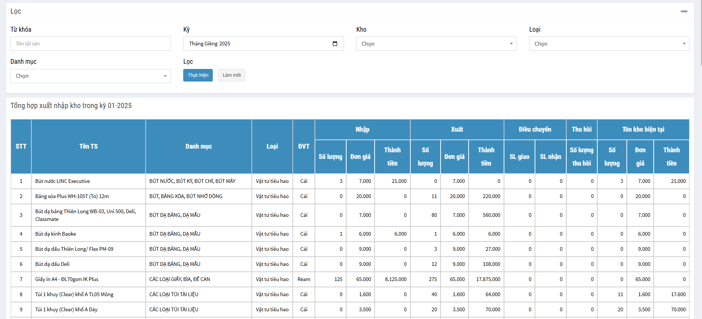702x319 pixels.
Task: Click the Danh mục table column header
Action: 198,146
